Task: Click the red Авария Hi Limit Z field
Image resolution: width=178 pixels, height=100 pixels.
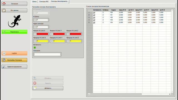Action: point(75,34)
